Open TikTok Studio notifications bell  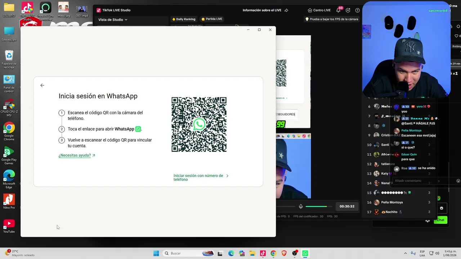(339, 10)
